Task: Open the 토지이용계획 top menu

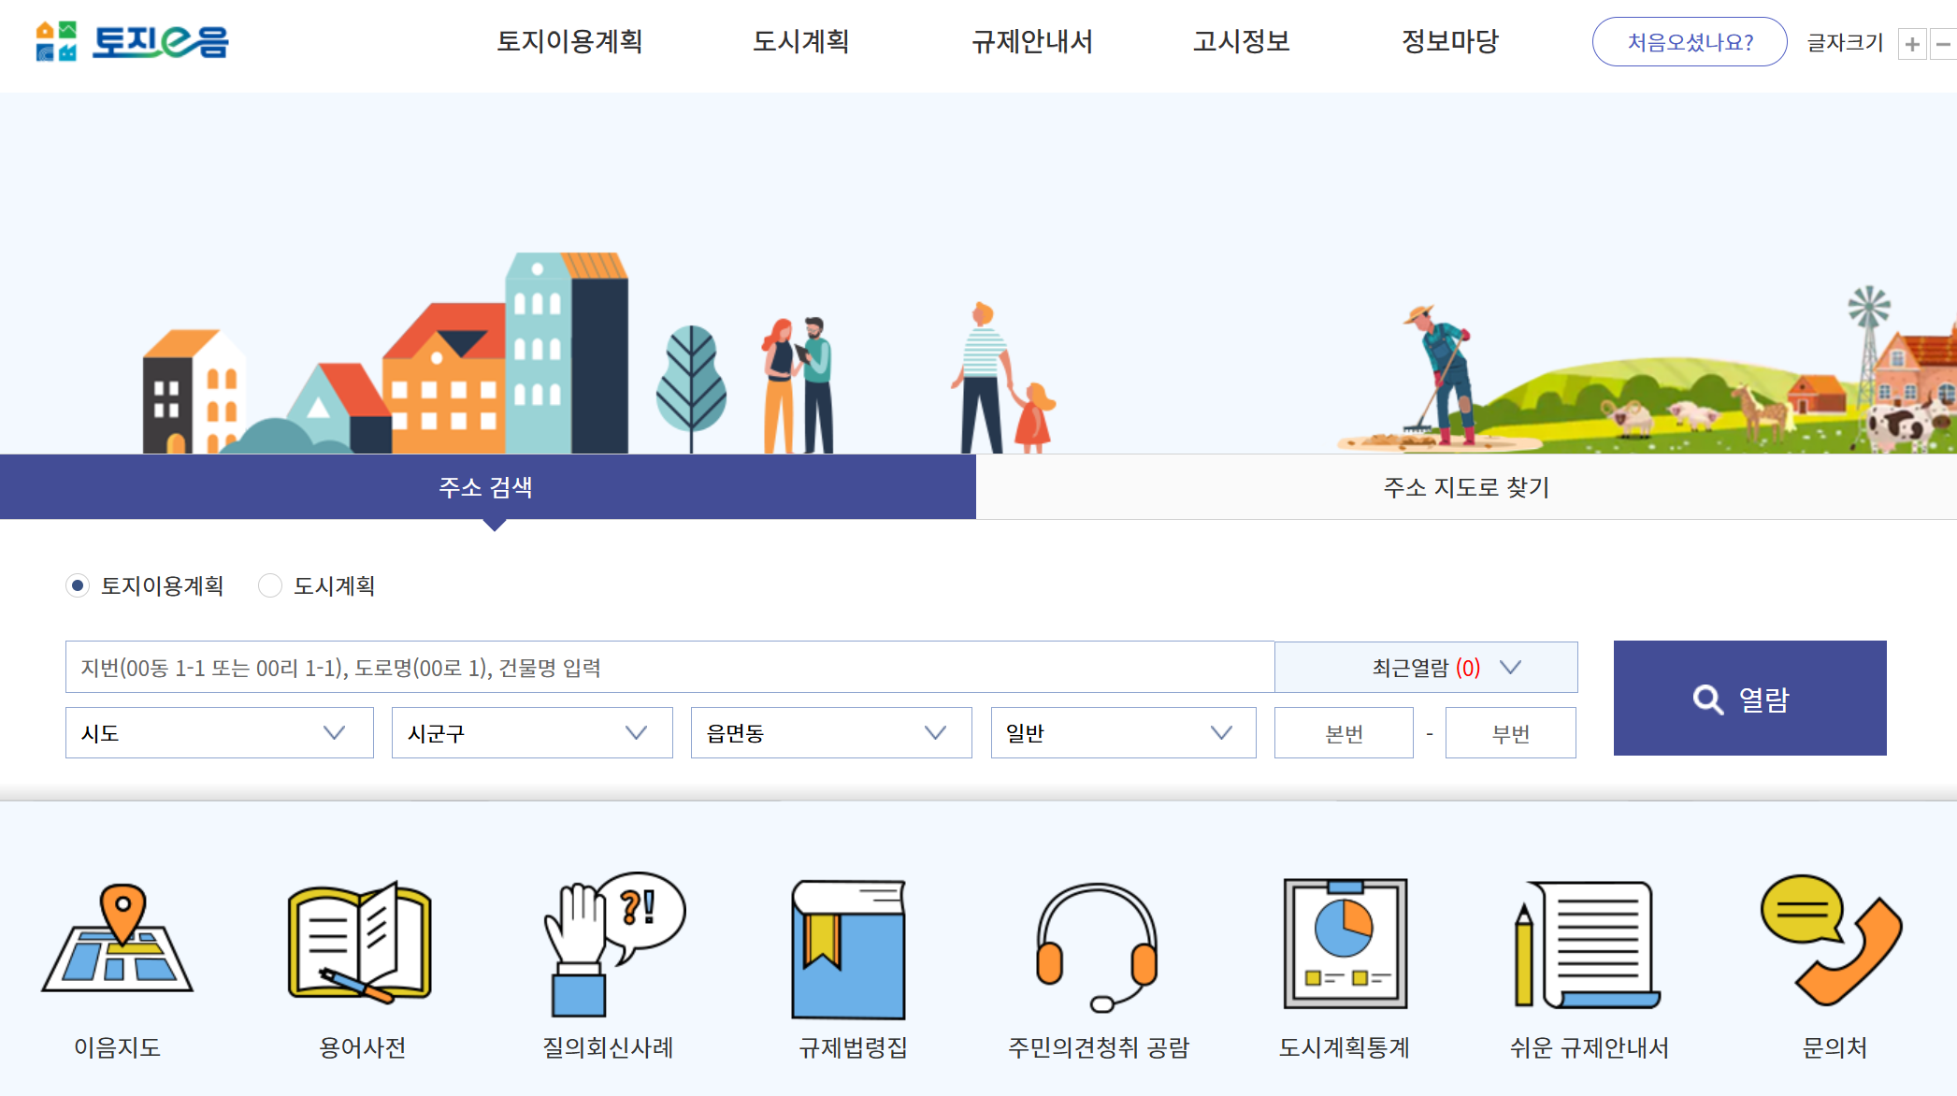Action: pyautogui.click(x=569, y=41)
